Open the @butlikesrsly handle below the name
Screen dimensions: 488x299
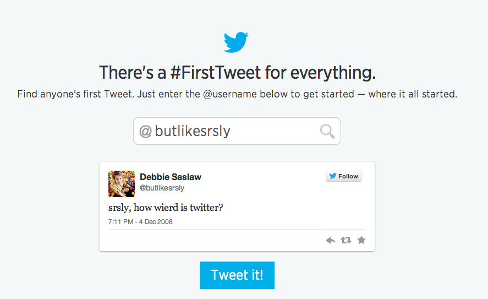coord(162,188)
